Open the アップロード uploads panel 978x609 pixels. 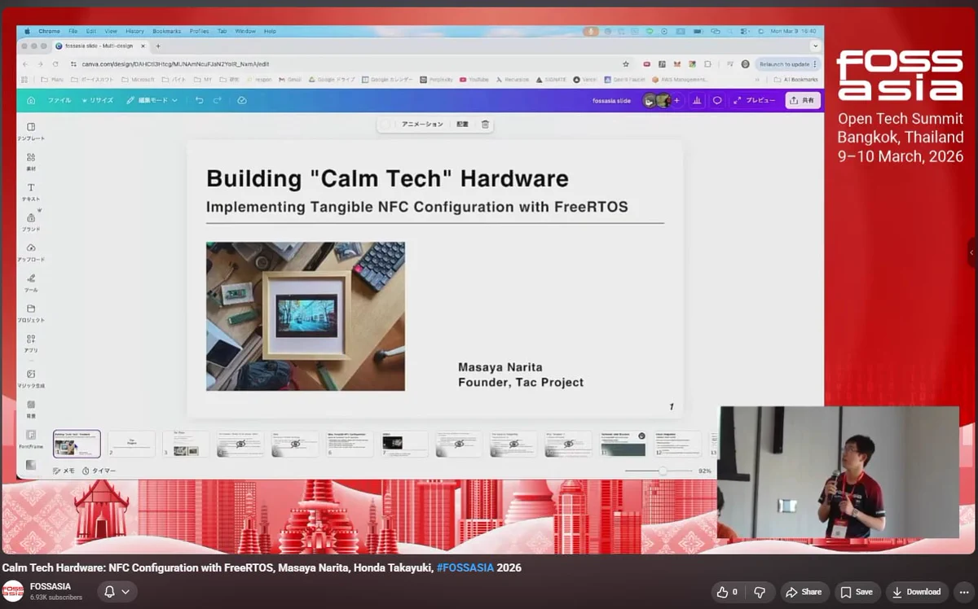click(x=31, y=252)
